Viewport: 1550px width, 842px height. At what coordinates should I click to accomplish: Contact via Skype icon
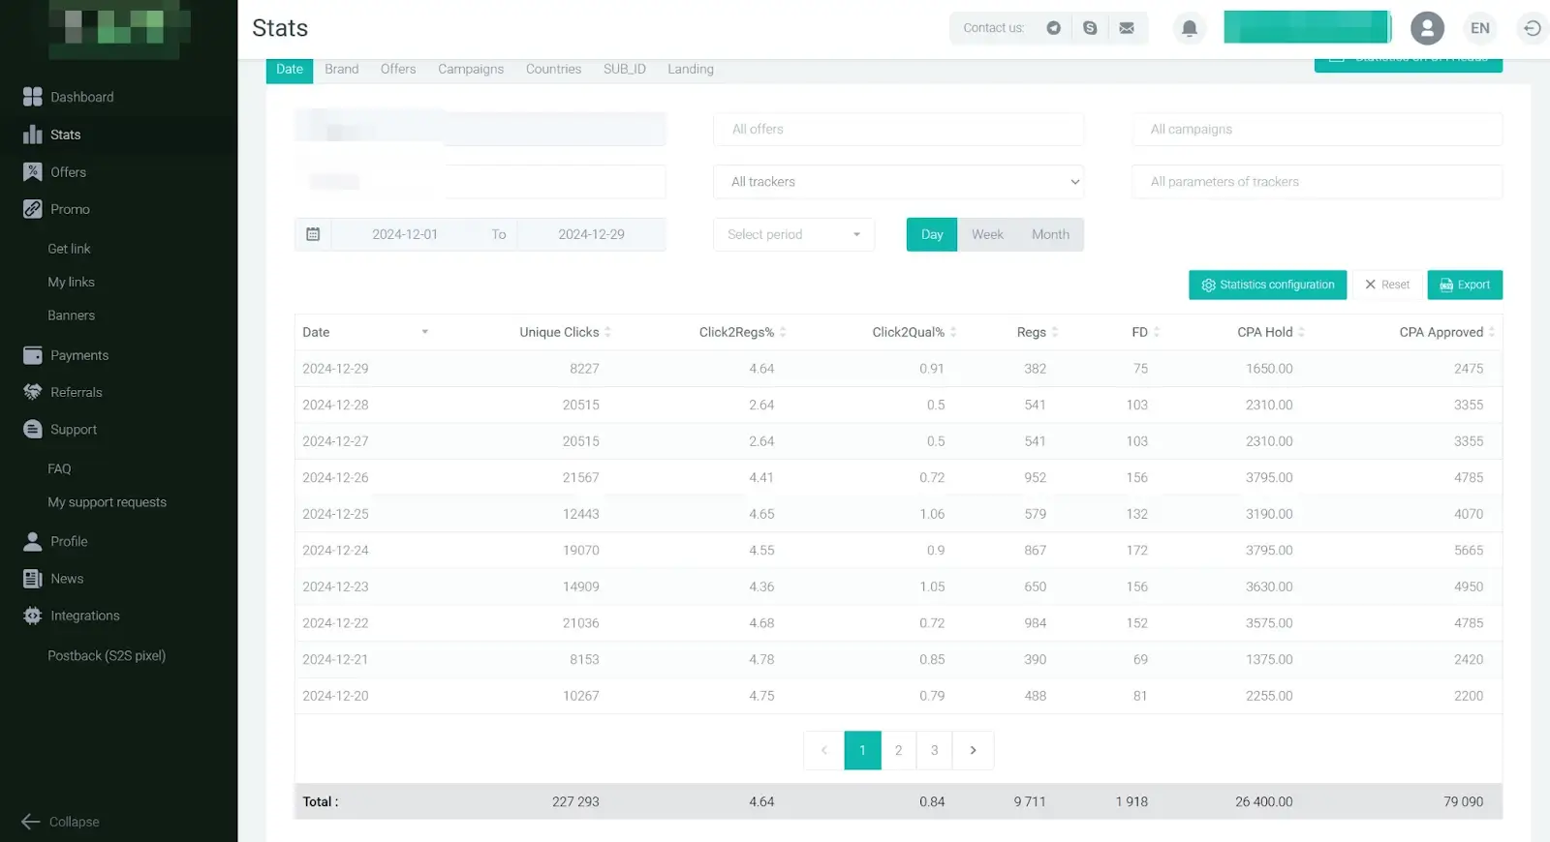coord(1090,28)
